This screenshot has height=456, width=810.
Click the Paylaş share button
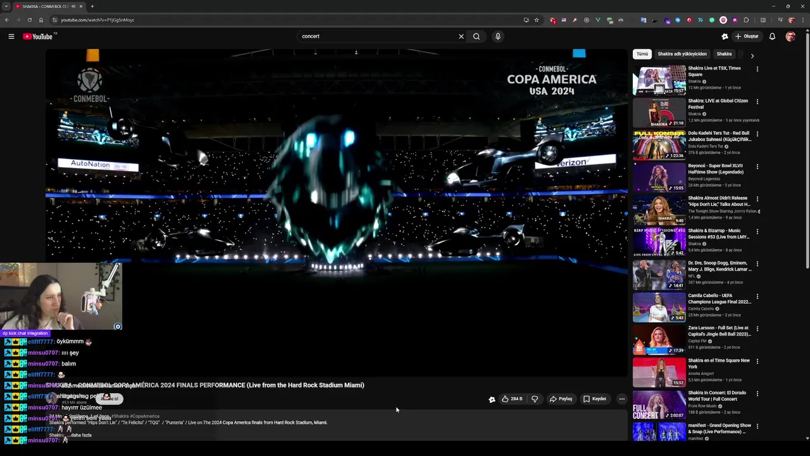pos(561,399)
